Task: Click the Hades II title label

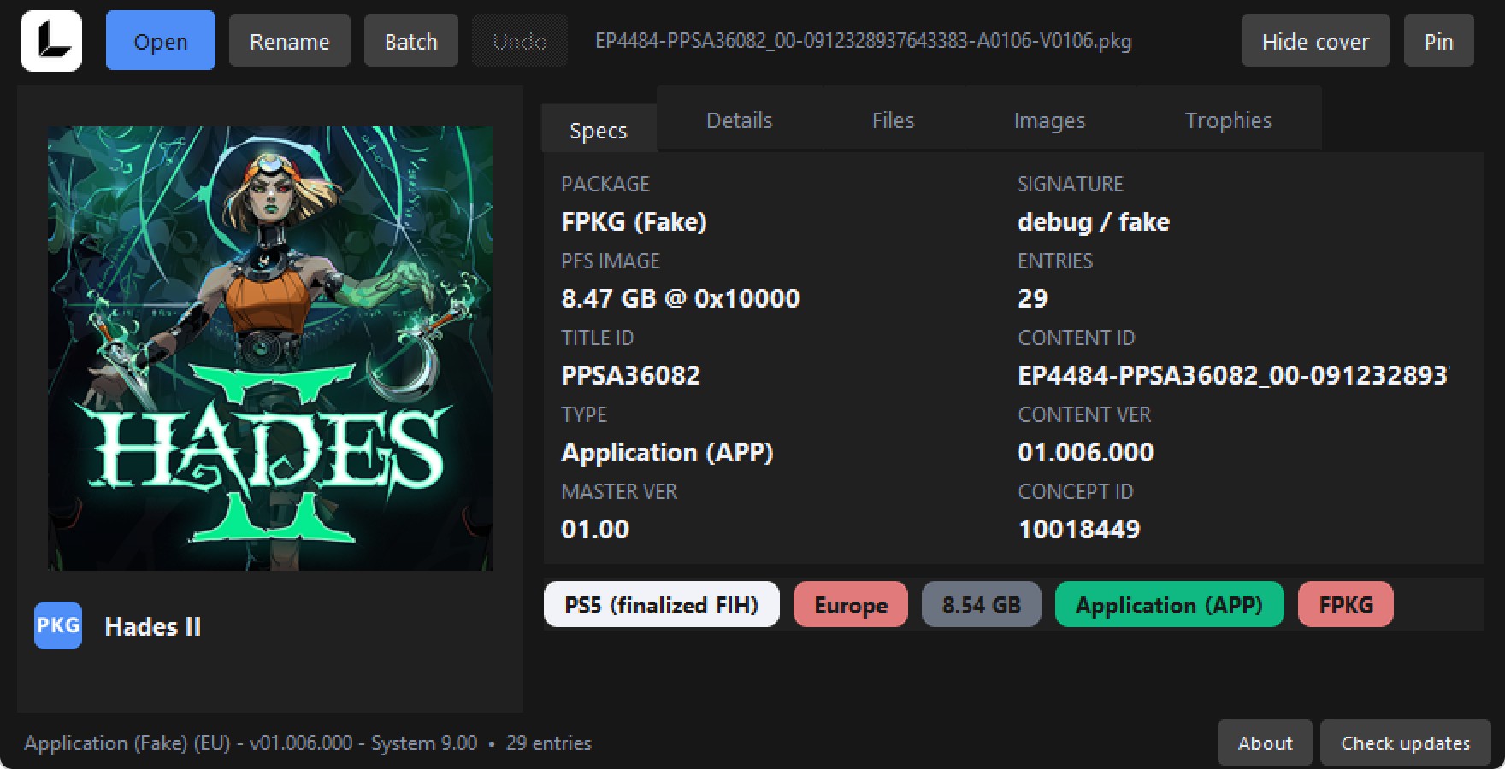Action: 153,626
